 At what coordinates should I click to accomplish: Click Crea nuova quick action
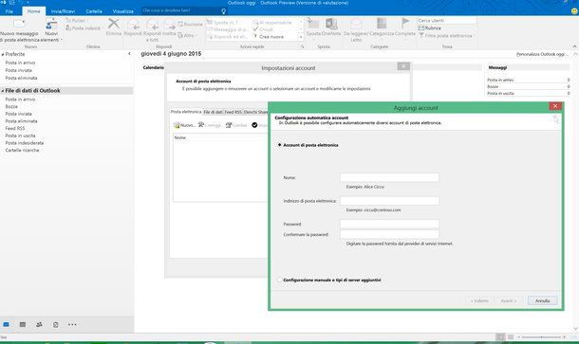pyautogui.click(x=269, y=37)
